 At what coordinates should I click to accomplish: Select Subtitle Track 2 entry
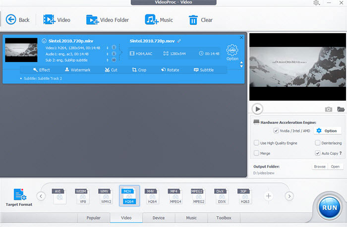pyautogui.click(x=43, y=78)
